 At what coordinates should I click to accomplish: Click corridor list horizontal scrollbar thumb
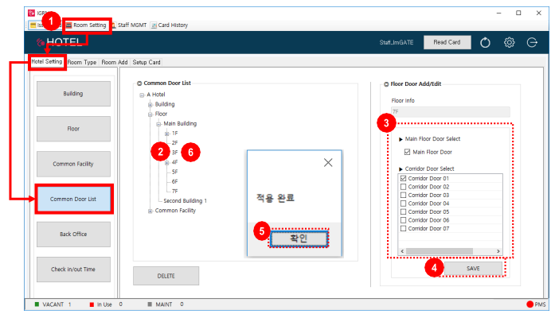439,251
